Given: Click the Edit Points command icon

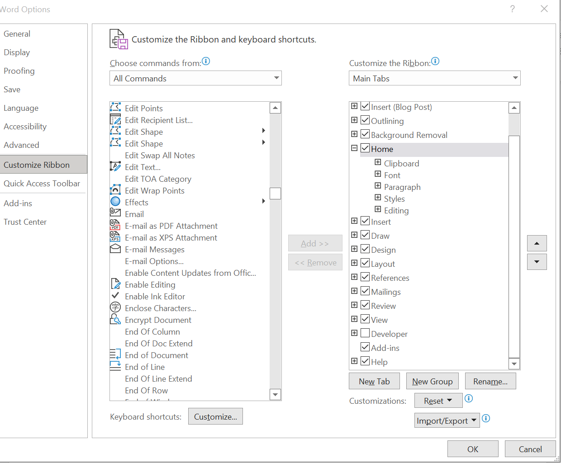Looking at the screenshot, I should [x=115, y=108].
